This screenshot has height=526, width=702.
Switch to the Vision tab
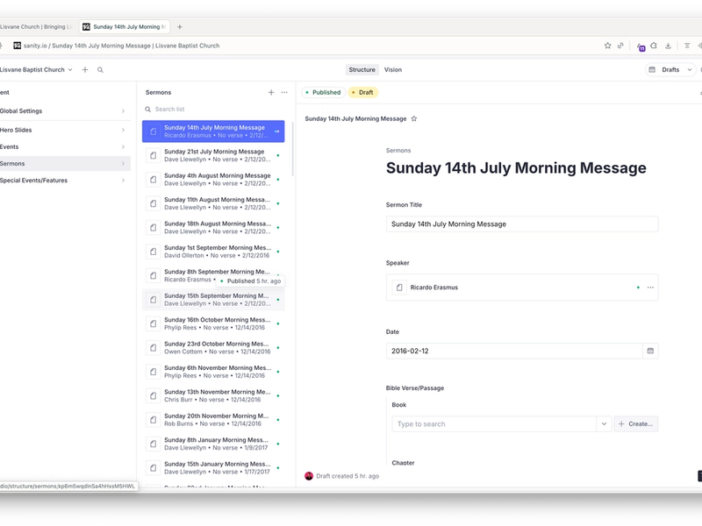click(x=392, y=70)
